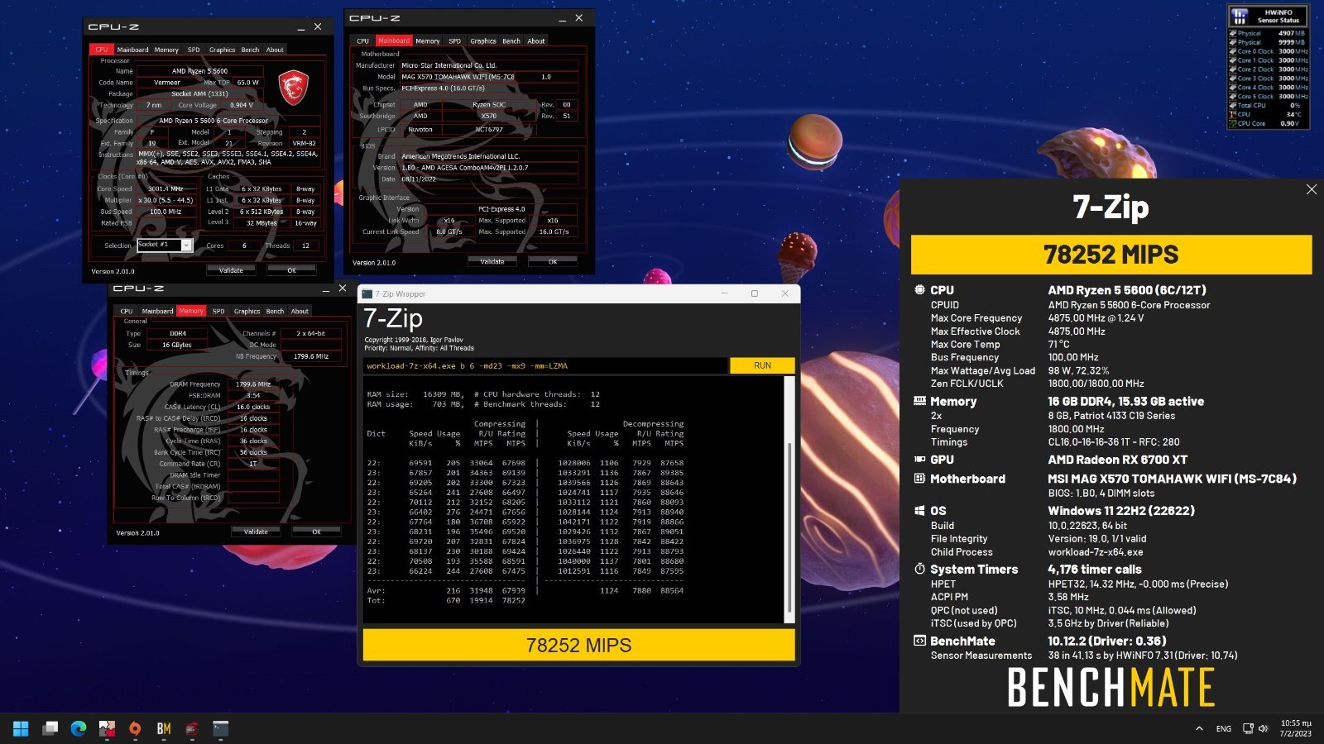Click OK in the Mainboard CPU-Z window
1324x744 pixels.
click(553, 261)
